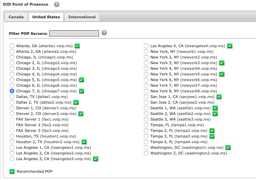Choose New York 4, NY radio button

tap(146, 68)
